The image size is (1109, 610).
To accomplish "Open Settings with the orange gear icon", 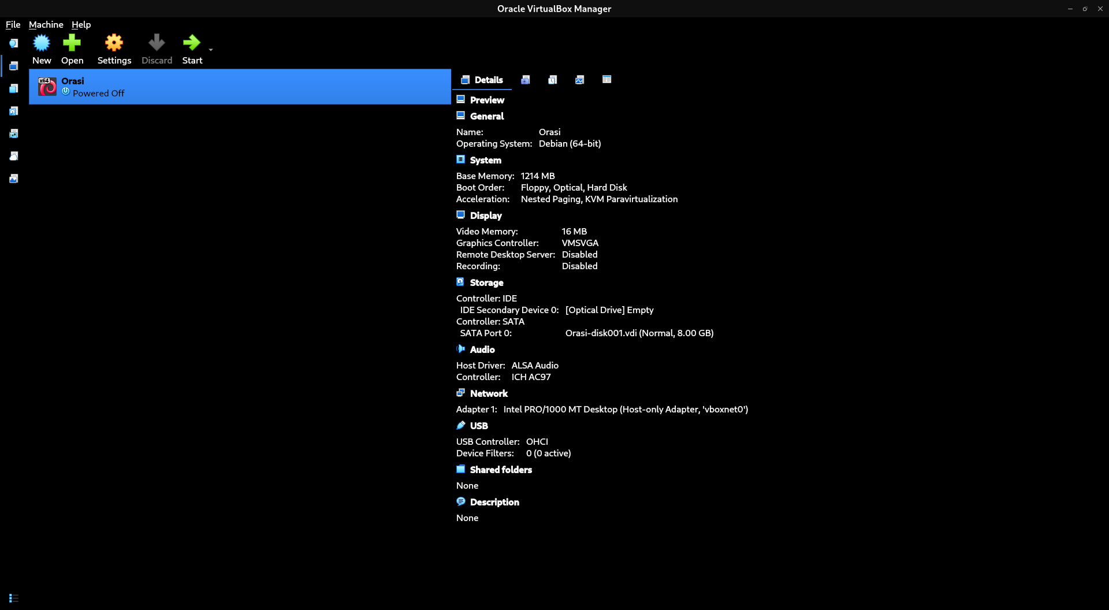I will tap(114, 49).
